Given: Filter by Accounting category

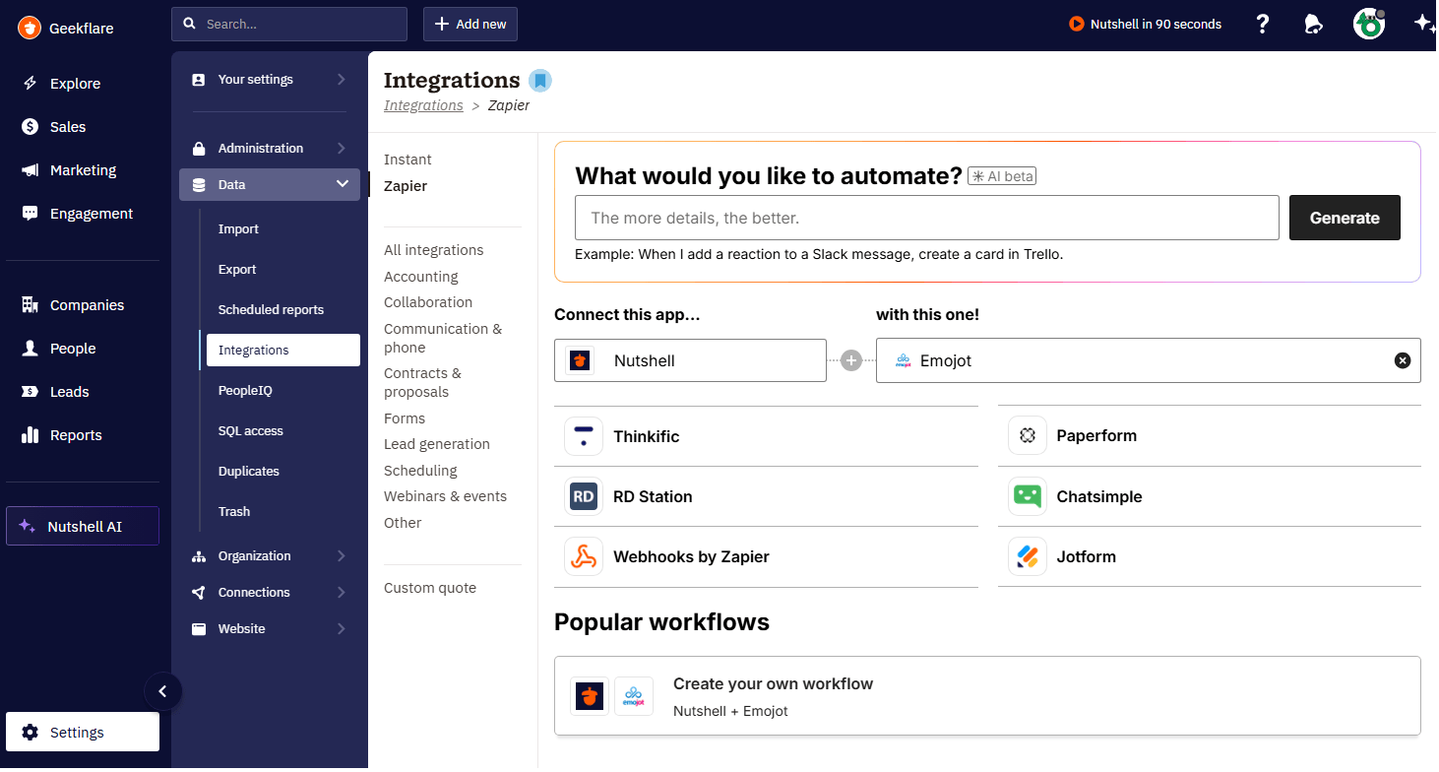Looking at the screenshot, I should pyautogui.click(x=421, y=277).
